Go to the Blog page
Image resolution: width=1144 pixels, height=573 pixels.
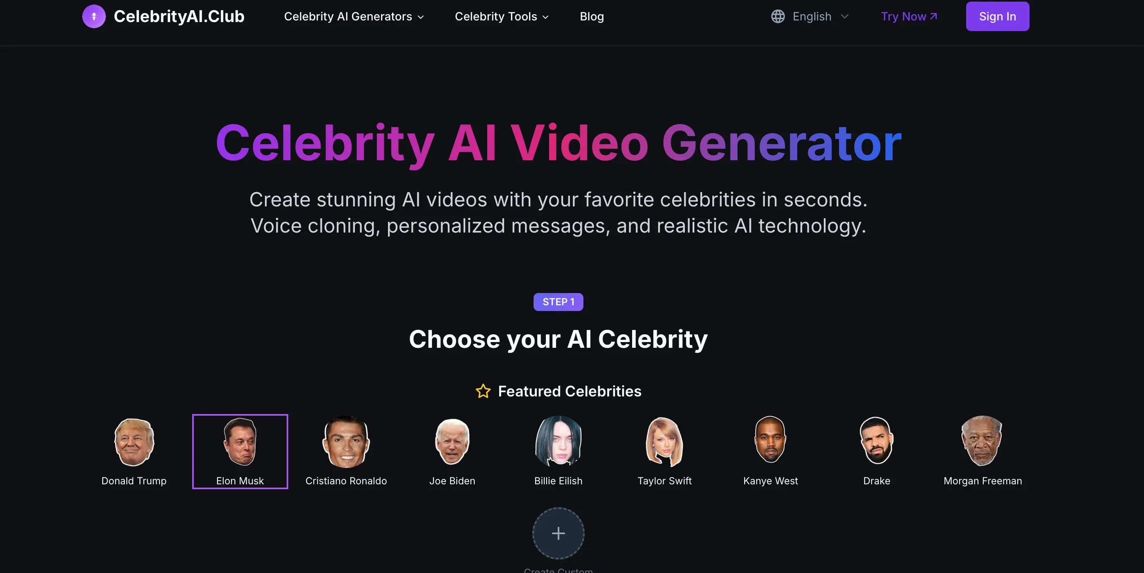click(x=592, y=16)
